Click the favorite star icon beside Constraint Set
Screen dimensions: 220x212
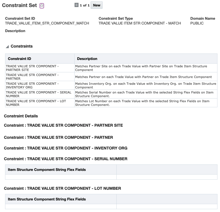coord(42,6)
